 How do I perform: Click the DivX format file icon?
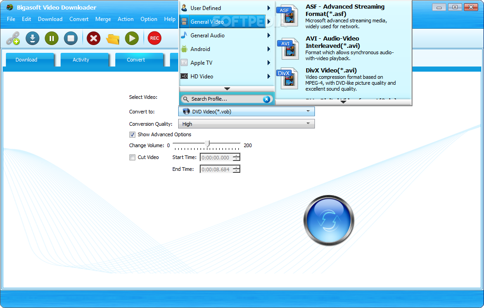(x=288, y=78)
